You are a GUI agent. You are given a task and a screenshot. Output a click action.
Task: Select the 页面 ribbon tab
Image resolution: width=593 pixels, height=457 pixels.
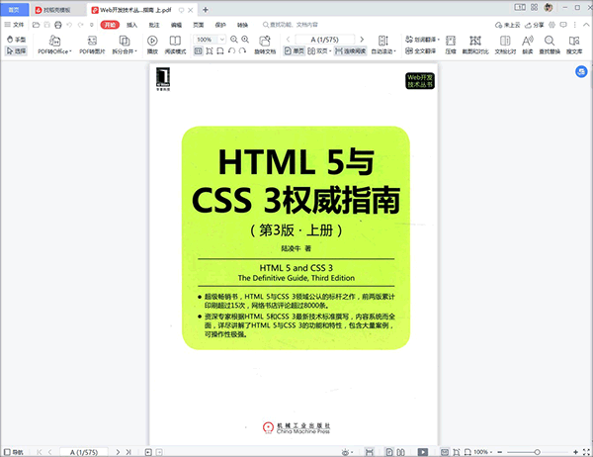tap(199, 25)
